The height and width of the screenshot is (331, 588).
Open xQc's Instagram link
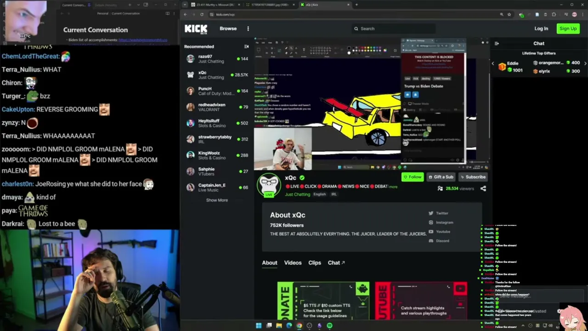[x=440, y=223]
